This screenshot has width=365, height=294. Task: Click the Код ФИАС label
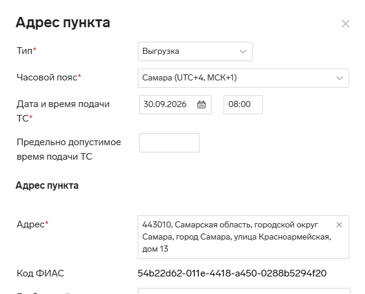pos(40,273)
